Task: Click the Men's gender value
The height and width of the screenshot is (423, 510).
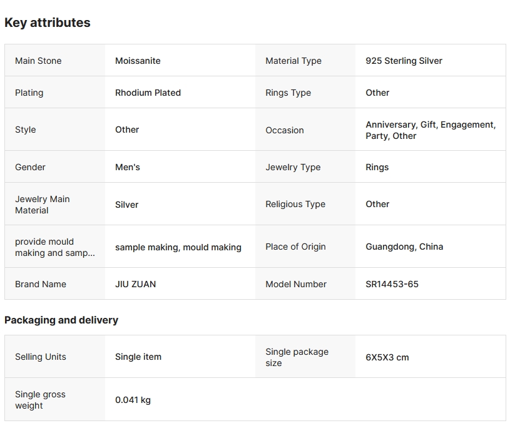Action: pos(128,167)
